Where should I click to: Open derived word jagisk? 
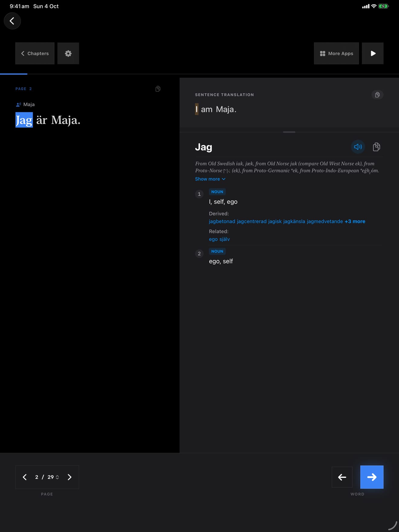[275, 221]
